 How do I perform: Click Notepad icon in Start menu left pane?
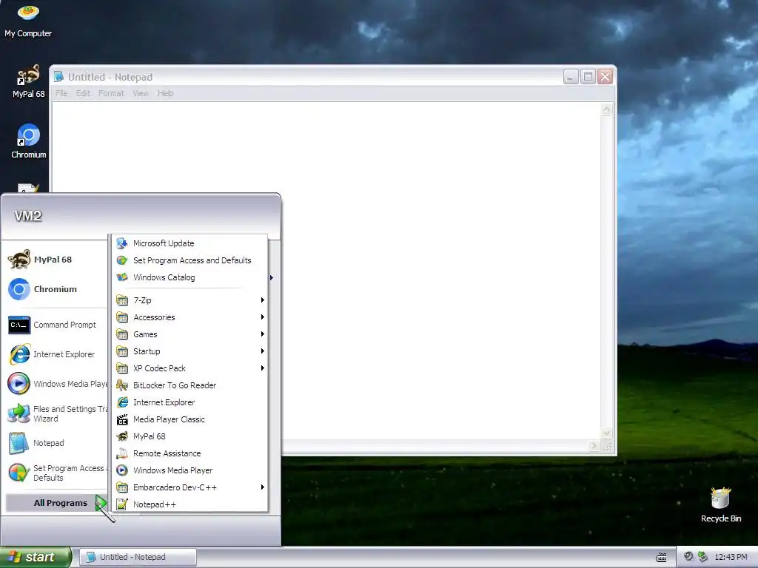click(19, 443)
